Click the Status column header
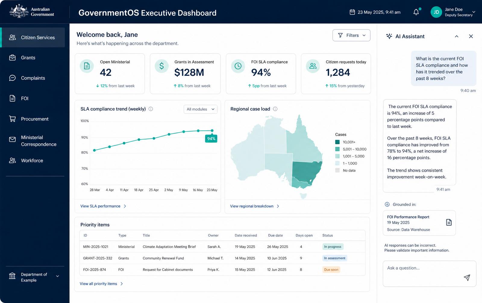The image size is (482, 303). coord(327,235)
